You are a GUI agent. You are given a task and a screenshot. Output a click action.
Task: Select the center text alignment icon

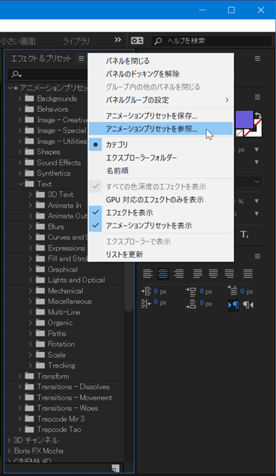pyautogui.click(x=163, y=274)
